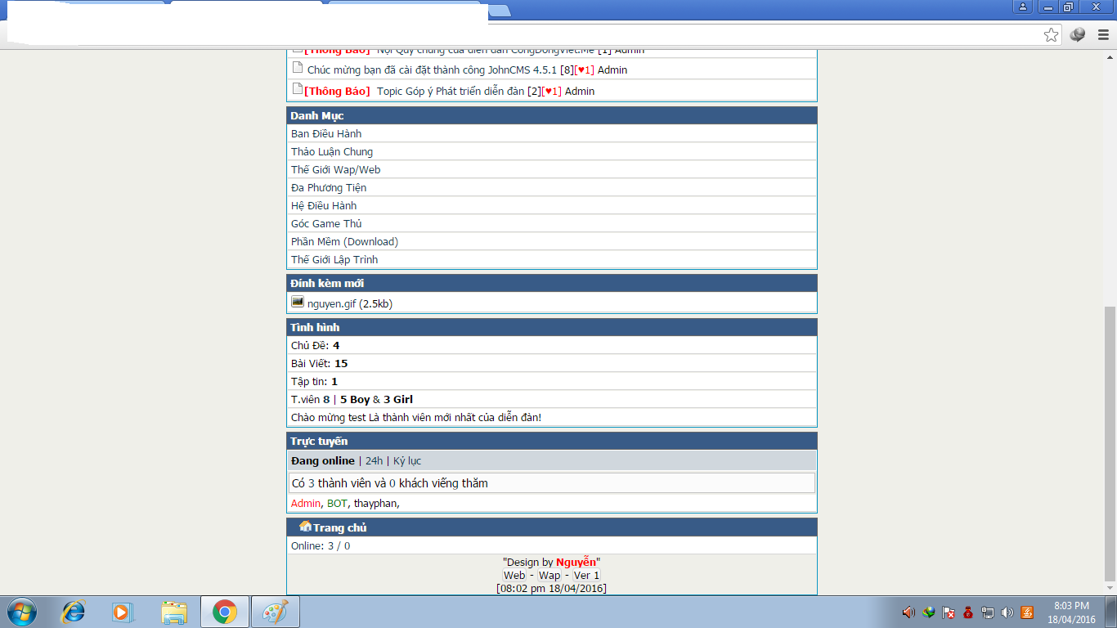Open the Thảo Luận Chung category
The width and height of the screenshot is (1117, 628).
tap(332, 152)
